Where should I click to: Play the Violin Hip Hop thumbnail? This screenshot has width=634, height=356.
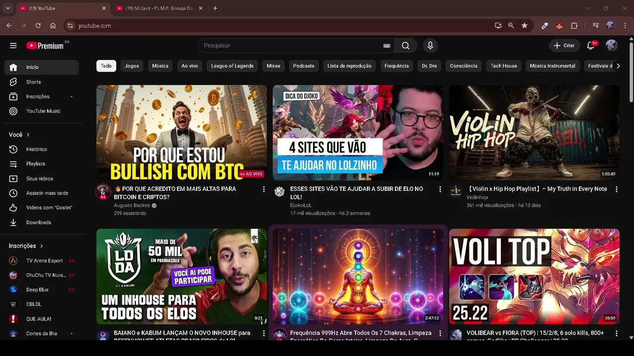[x=534, y=133]
